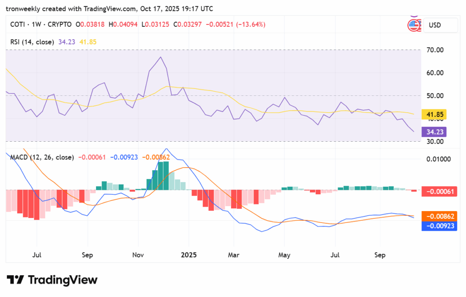
Task: Click the RSI peak near November
Action: click(x=160, y=57)
